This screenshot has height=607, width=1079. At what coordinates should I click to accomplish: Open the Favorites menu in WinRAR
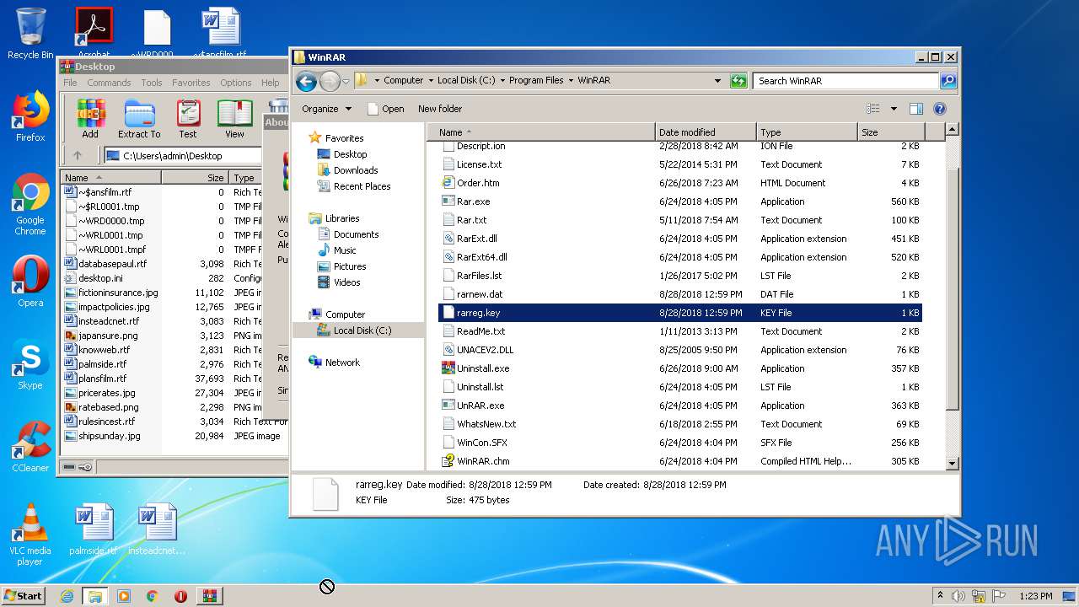click(x=191, y=83)
